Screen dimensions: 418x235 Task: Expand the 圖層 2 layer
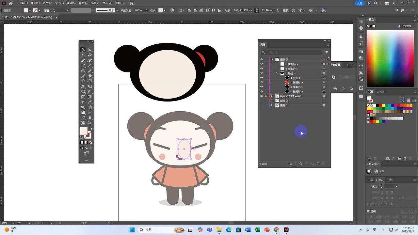(272, 101)
